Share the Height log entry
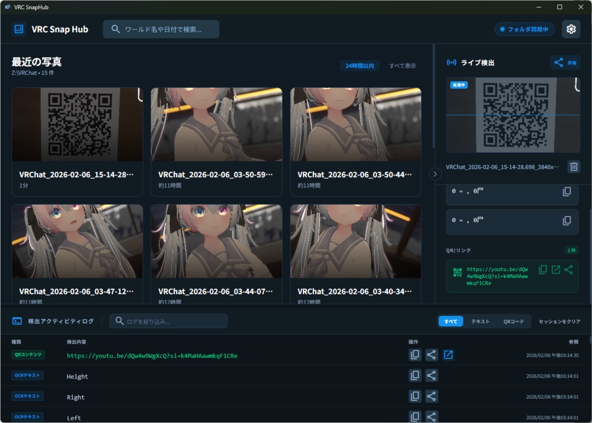This screenshot has width=592, height=423. (x=431, y=376)
